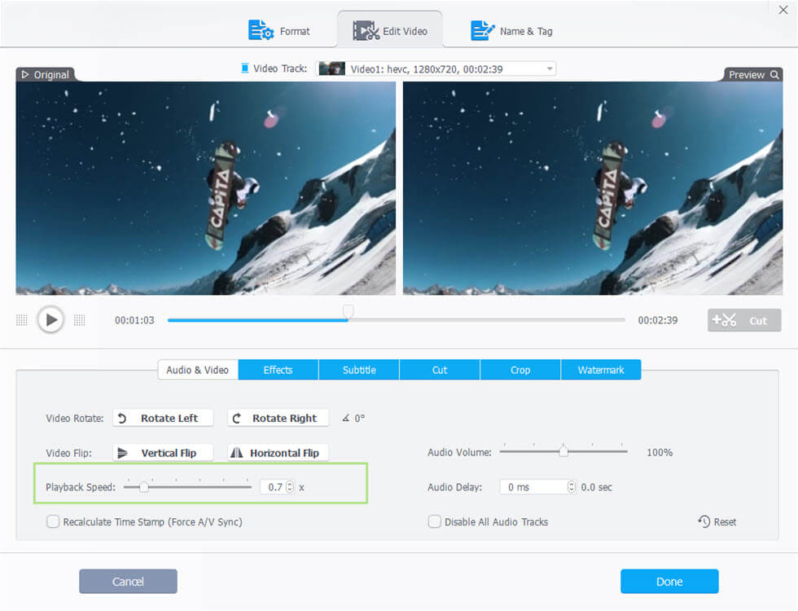Open the Cut tab
The image size is (798, 611).
(440, 370)
